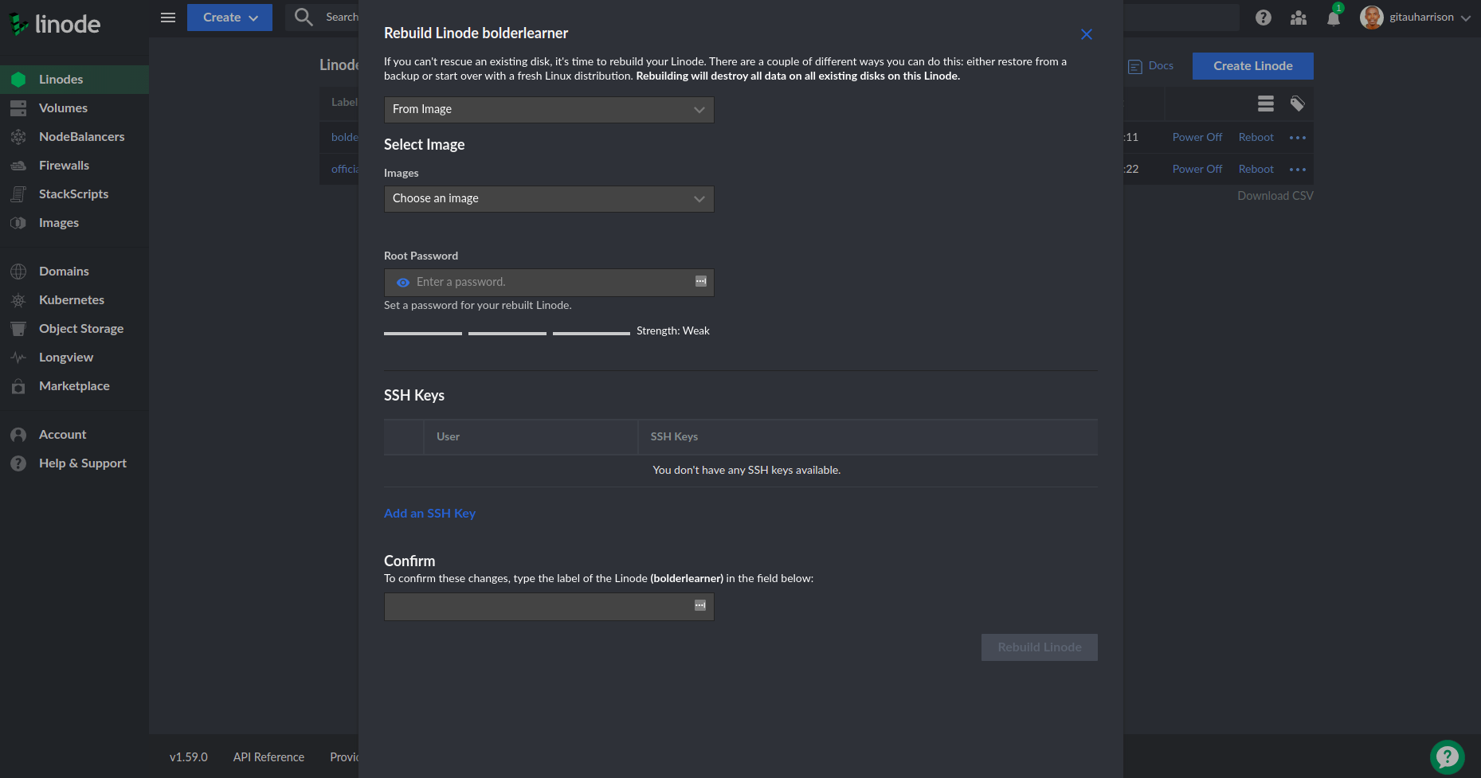Click Download CSV link

[x=1275, y=196]
